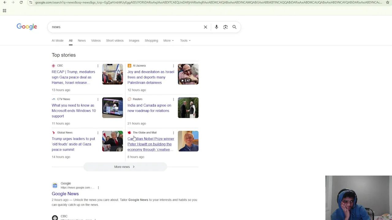Click the Google News result favicon
The image size is (392, 220).
pyautogui.click(x=55, y=185)
